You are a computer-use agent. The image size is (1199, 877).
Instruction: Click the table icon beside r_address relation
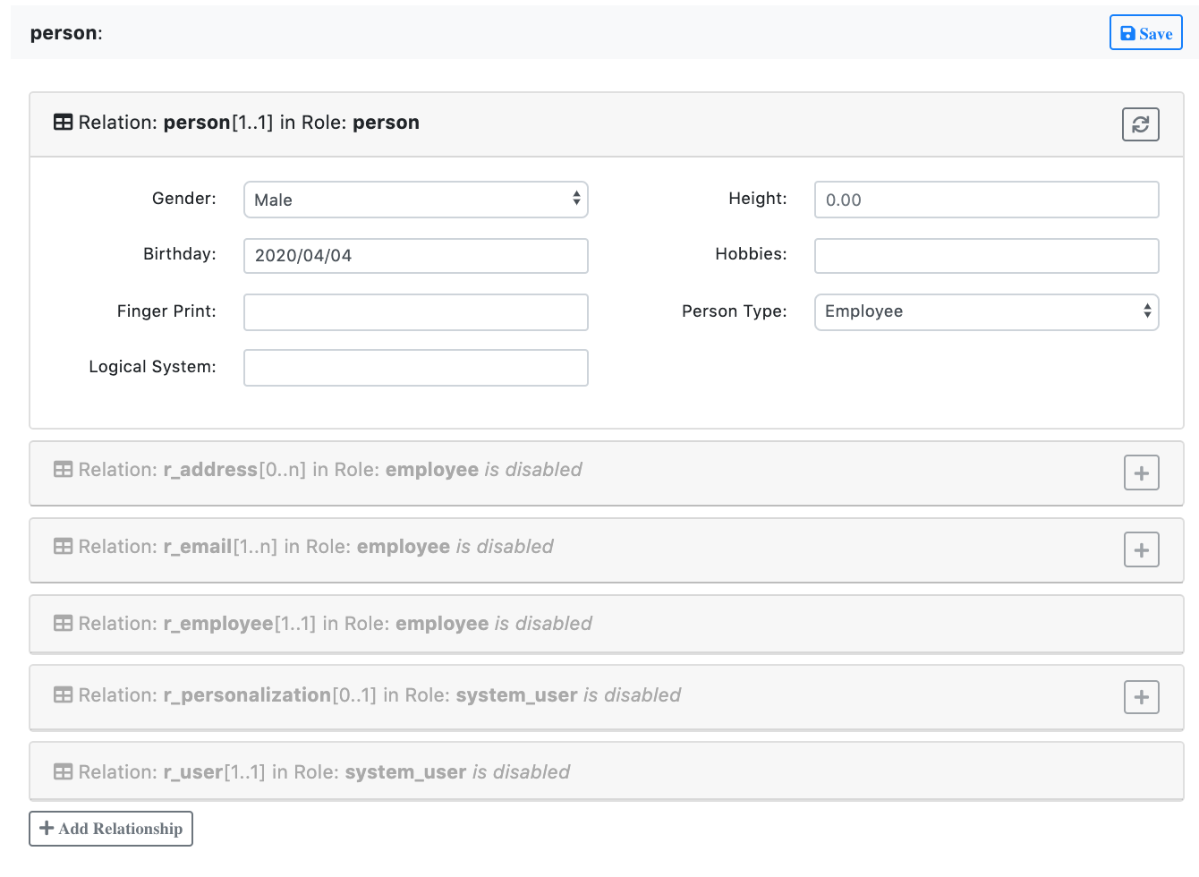[x=63, y=470]
